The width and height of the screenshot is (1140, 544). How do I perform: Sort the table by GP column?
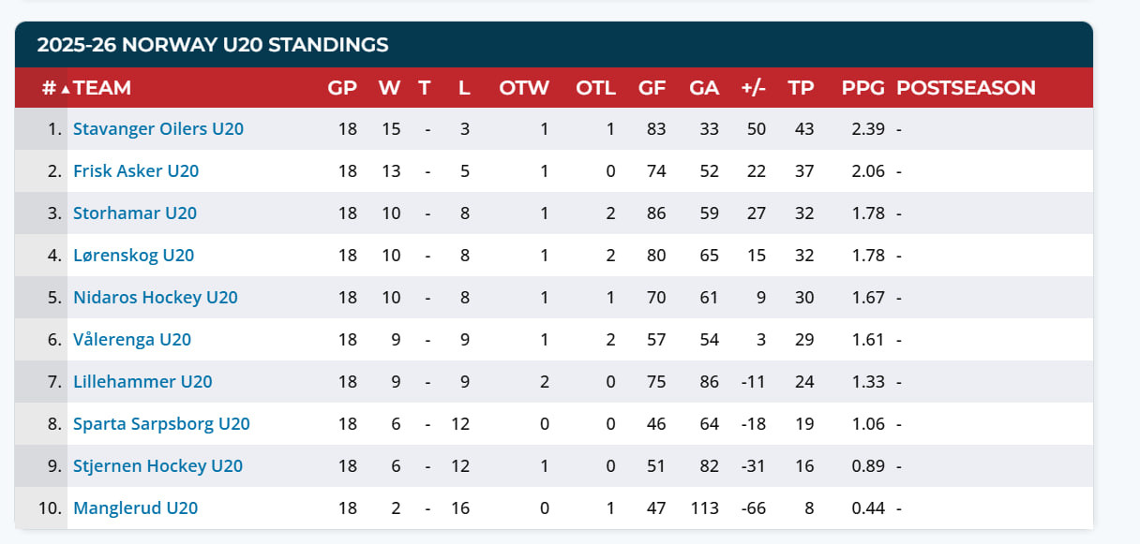(342, 88)
